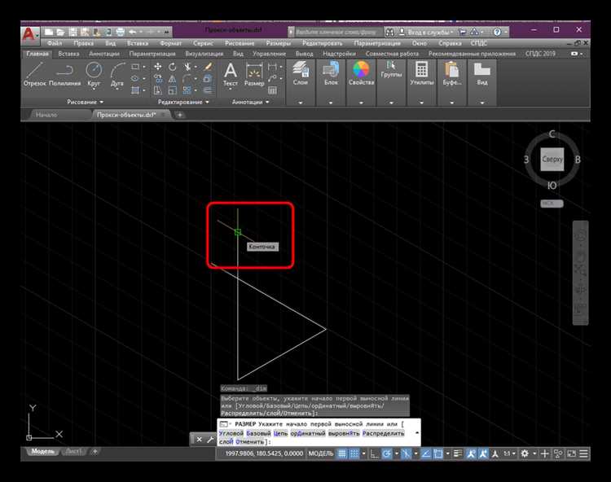Screen dimensions: 611x482
Task: Choose the Угловой command option
Action: coord(231,433)
